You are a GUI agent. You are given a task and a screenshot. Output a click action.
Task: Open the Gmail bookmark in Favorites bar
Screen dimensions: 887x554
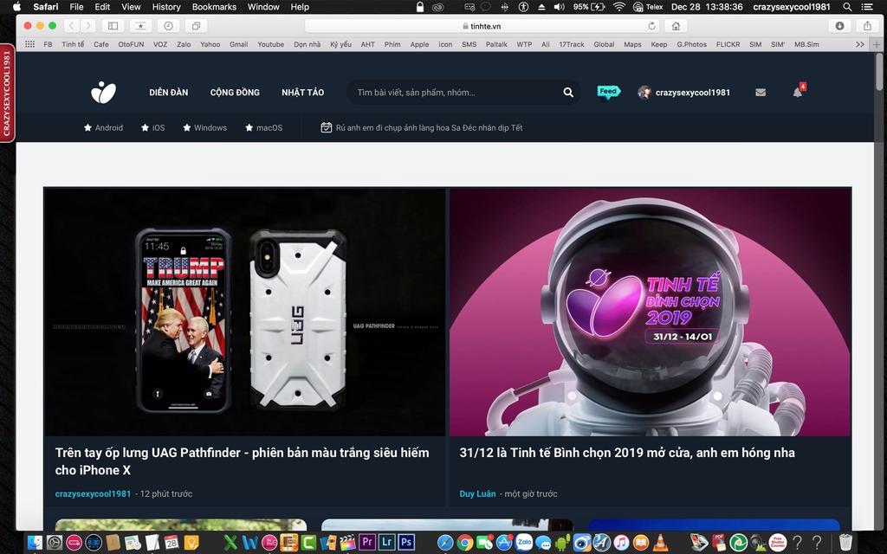click(239, 44)
